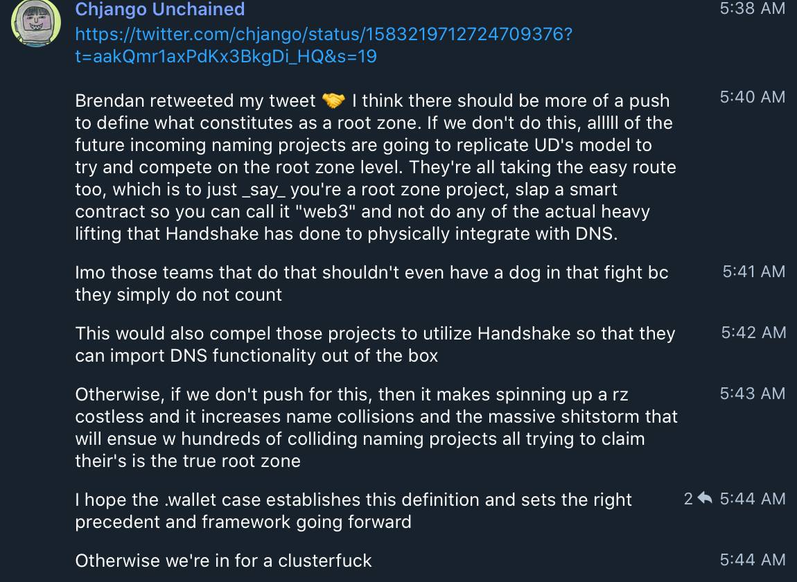Click the 5:41 AM timestamp

coord(754,272)
